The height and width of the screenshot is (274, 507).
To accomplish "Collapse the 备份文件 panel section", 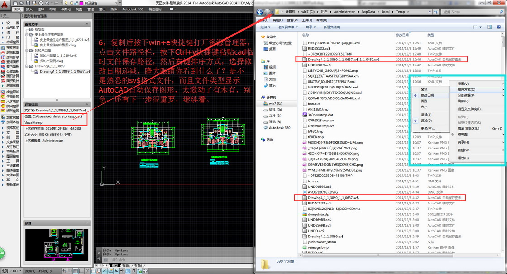I will (87, 24).
